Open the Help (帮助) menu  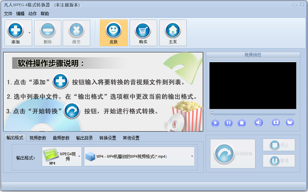point(45,14)
